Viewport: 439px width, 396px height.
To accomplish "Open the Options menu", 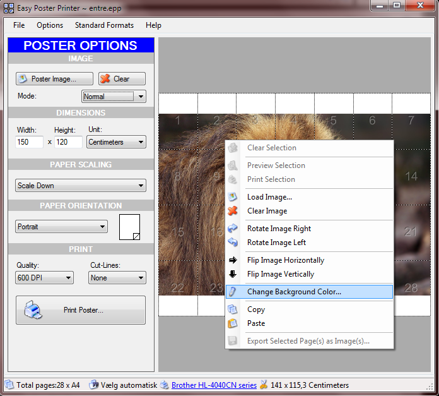I will pyautogui.click(x=50, y=25).
